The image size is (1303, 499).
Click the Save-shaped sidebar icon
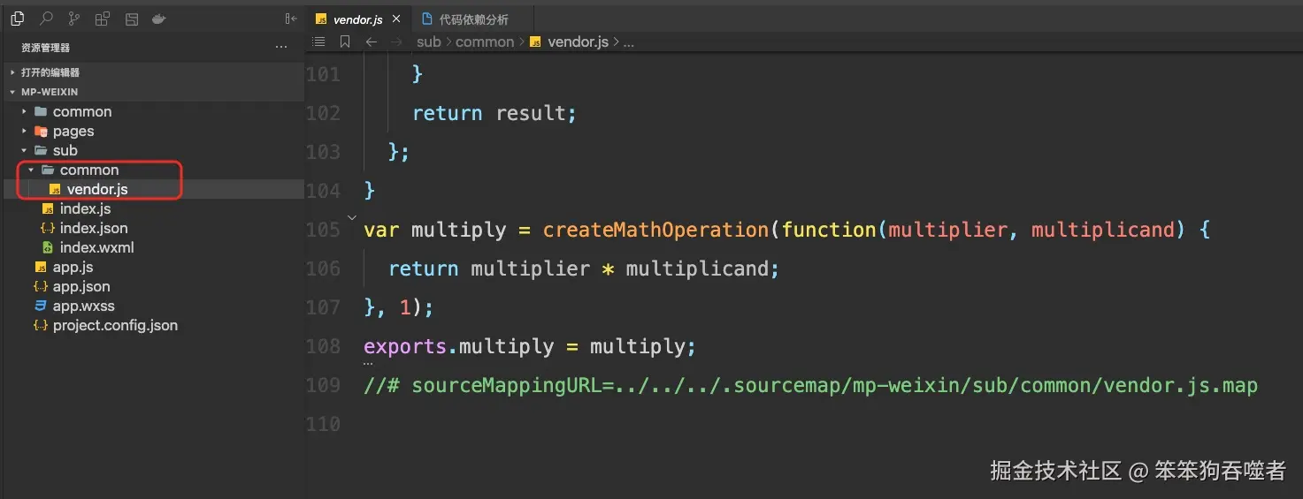[131, 19]
